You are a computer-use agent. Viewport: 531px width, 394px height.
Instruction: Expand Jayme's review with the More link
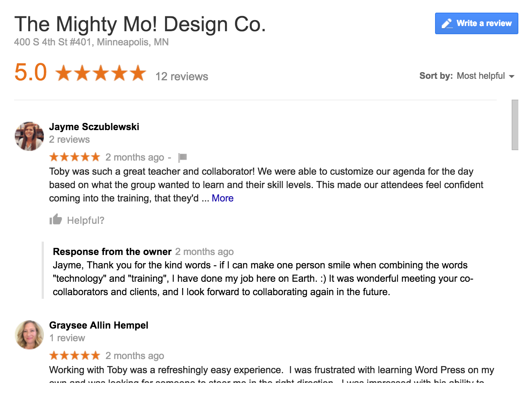[x=222, y=198]
